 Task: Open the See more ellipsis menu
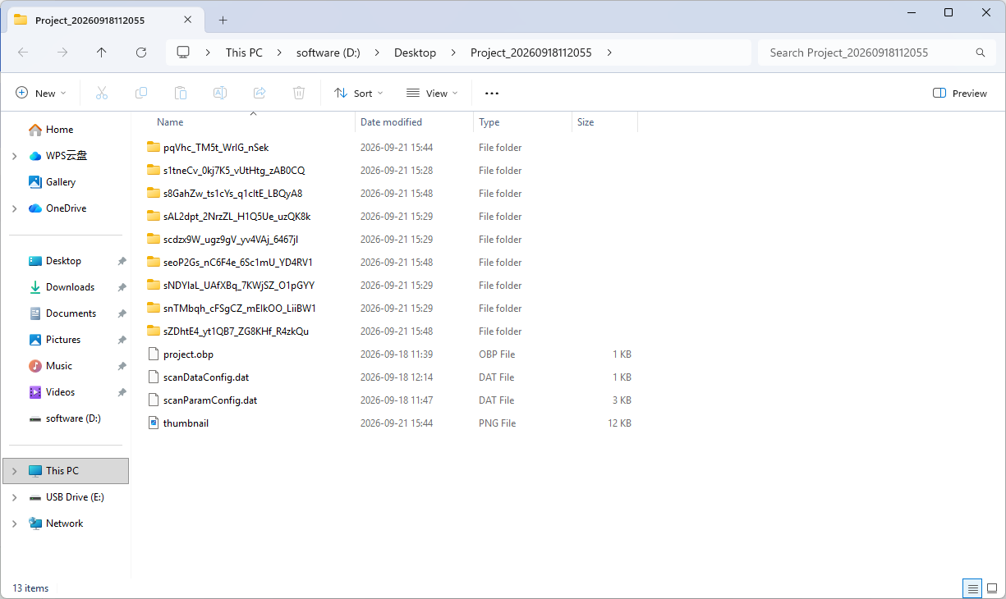point(492,94)
